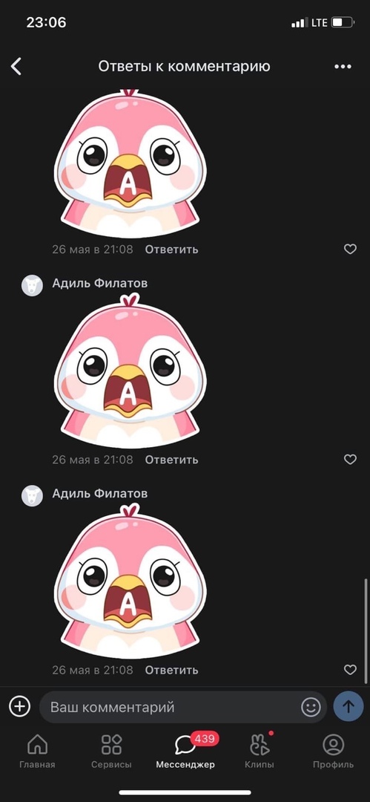
Task: Like the first penguin sticker comment
Action: 350,249
